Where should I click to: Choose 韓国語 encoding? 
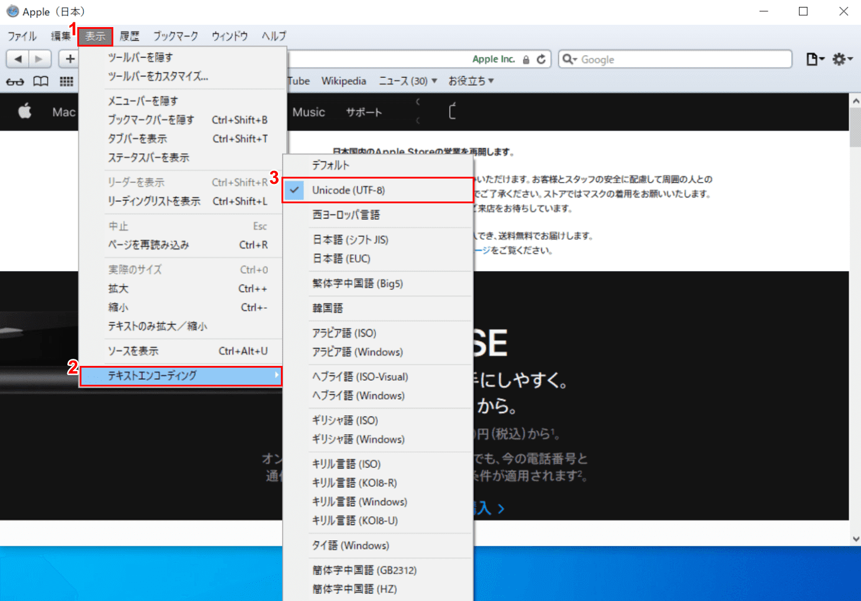coord(378,308)
